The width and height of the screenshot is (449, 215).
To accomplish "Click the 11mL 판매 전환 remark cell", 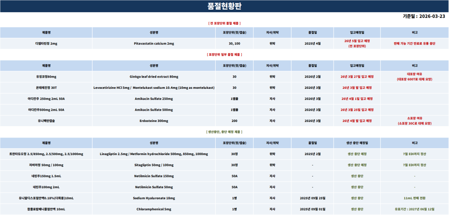I will pos(415,198).
